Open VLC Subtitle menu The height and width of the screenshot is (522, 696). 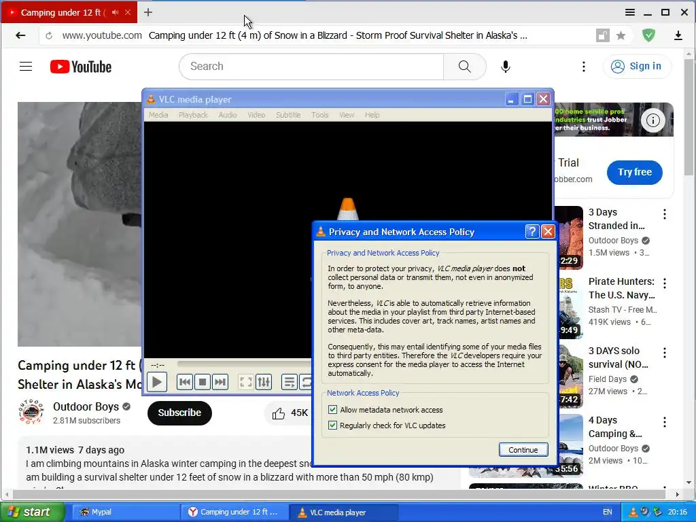(x=288, y=115)
